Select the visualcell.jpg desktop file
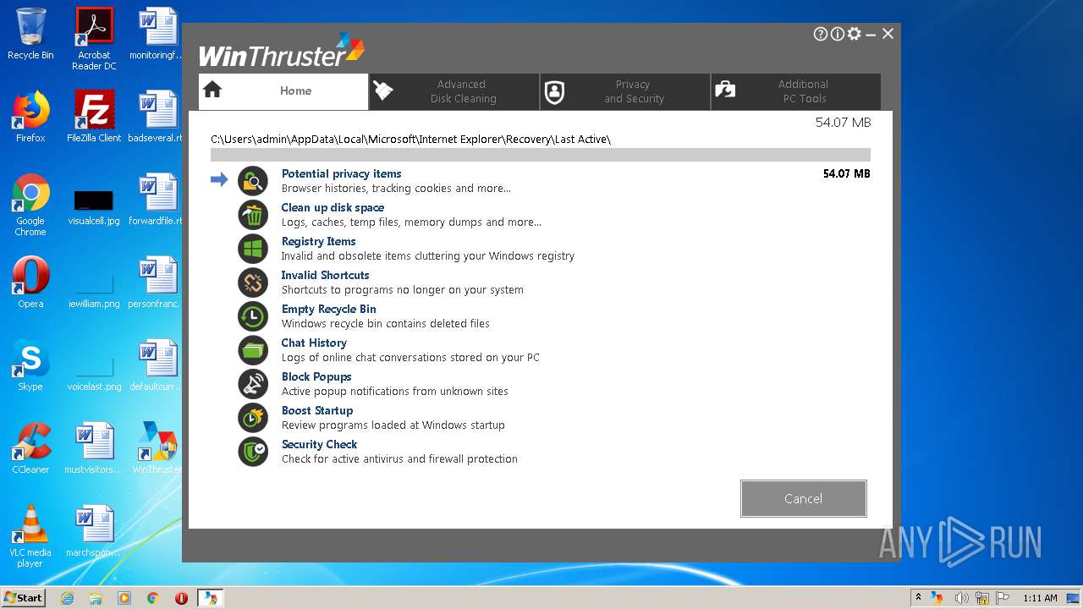The image size is (1083, 609). 94,207
